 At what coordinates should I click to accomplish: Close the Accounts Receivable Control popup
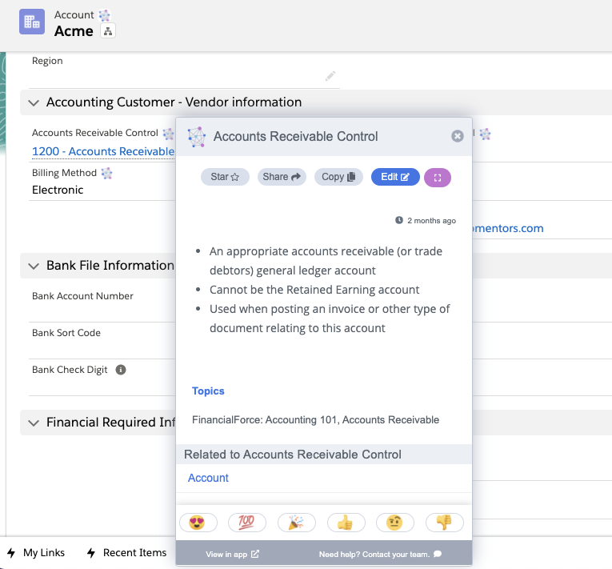coord(458,136)
